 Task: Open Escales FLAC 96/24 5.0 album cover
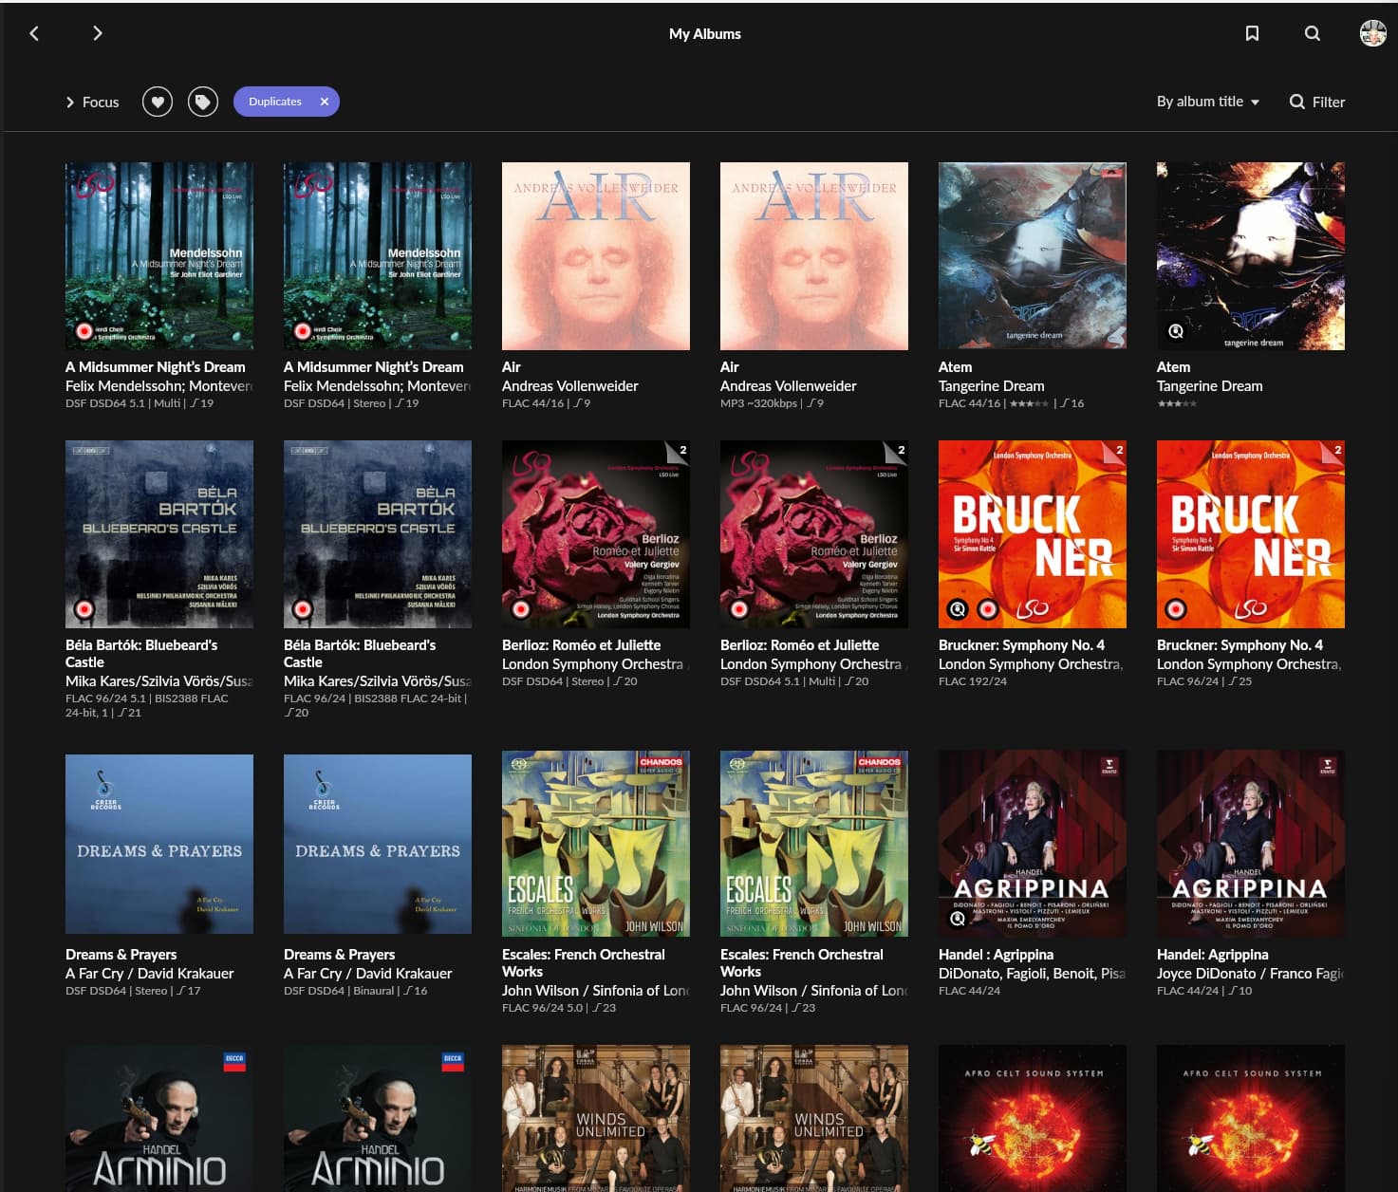596,843
